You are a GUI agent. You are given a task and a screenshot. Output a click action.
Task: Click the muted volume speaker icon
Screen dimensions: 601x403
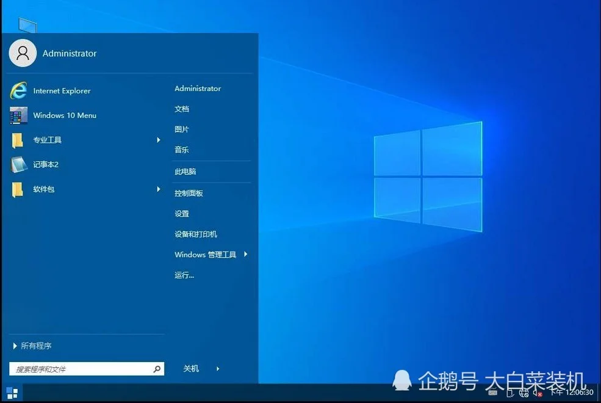pos(538,393)
